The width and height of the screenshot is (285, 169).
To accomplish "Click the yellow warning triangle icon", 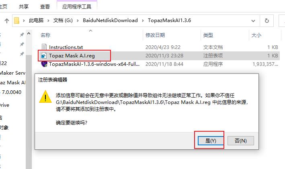I will (x=45, y=97).
